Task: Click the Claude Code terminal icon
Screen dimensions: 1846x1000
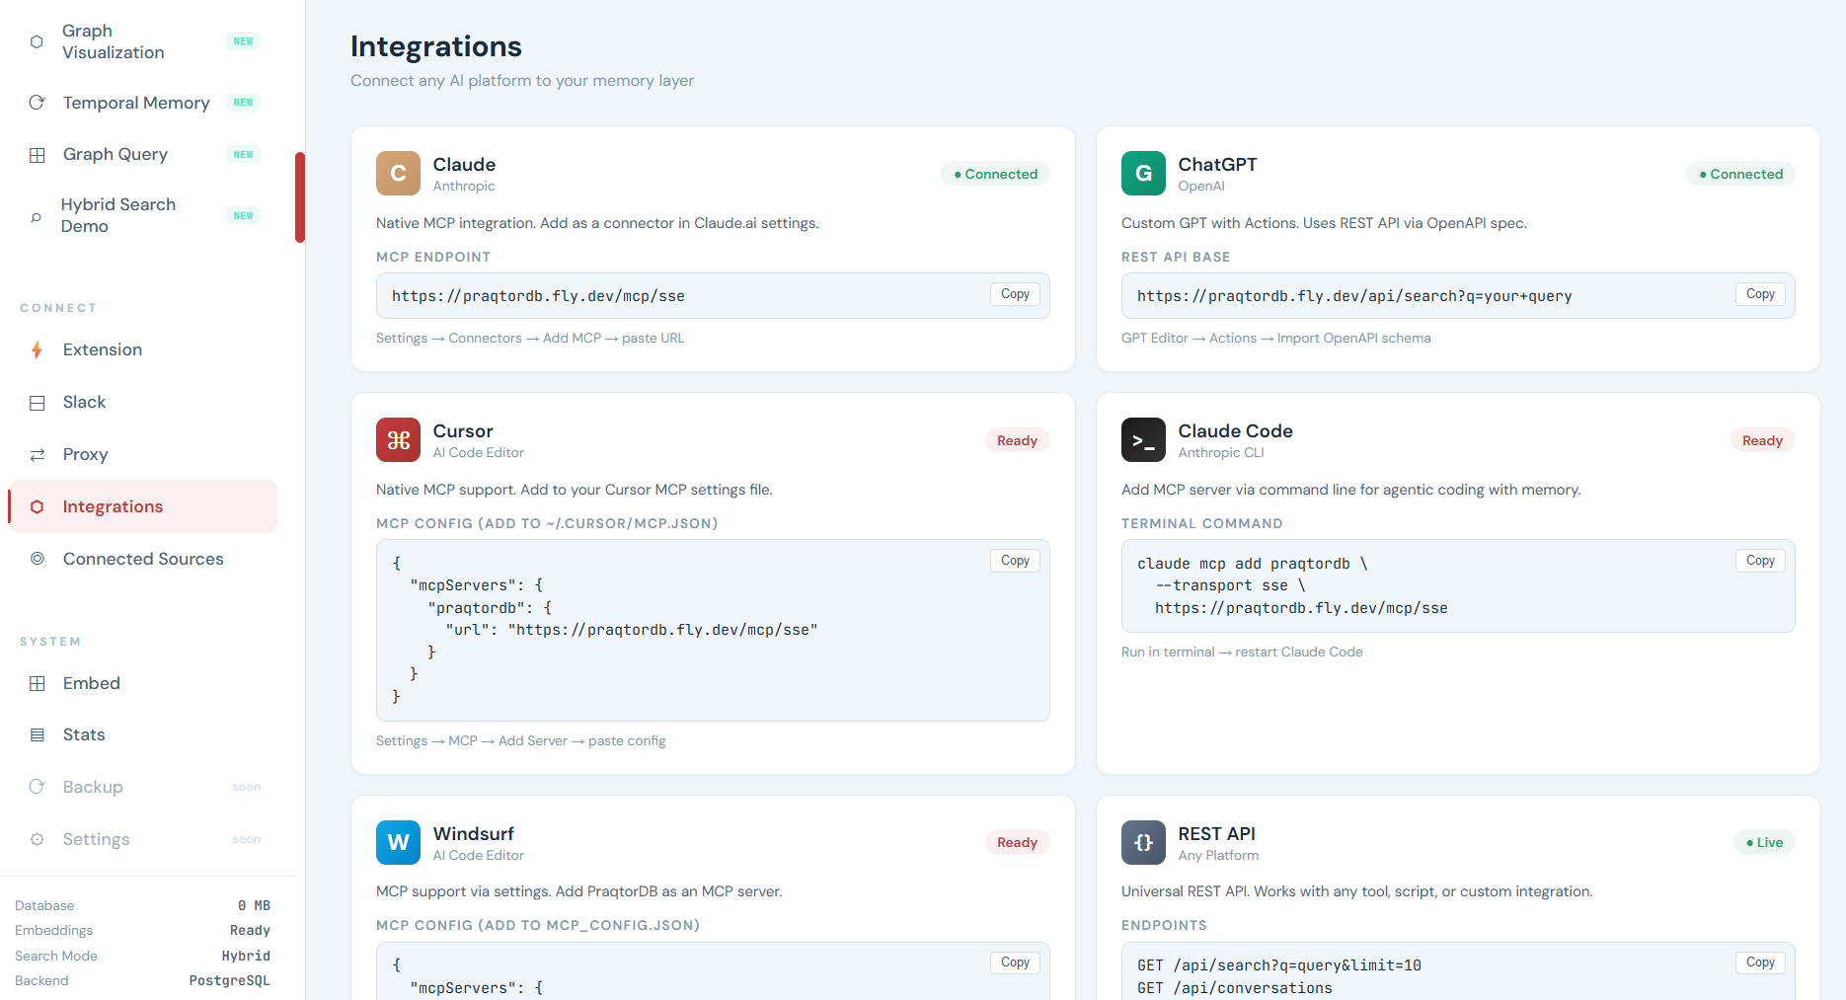Action: point(1143,439)
